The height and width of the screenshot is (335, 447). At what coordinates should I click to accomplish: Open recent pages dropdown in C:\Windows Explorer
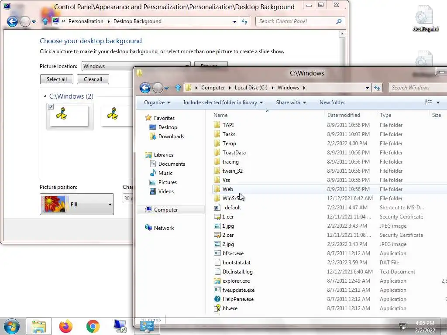click(167, 88)
